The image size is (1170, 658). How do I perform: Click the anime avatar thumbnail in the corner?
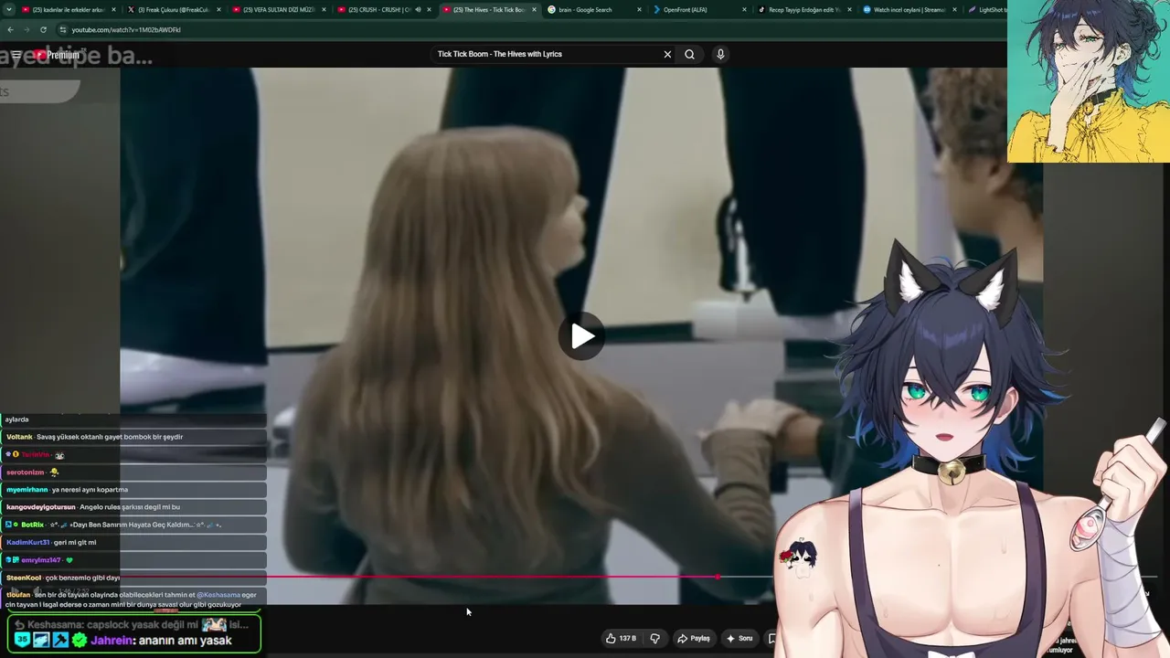pyautogui.click(x=1089, y=81)
